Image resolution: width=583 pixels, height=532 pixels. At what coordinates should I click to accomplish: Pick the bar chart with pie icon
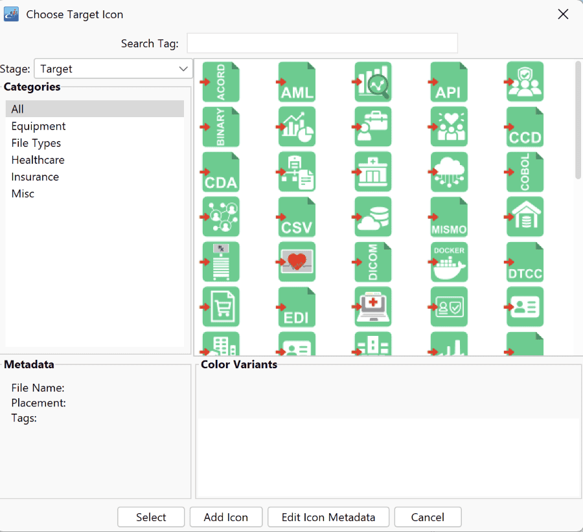click(297, 127)
